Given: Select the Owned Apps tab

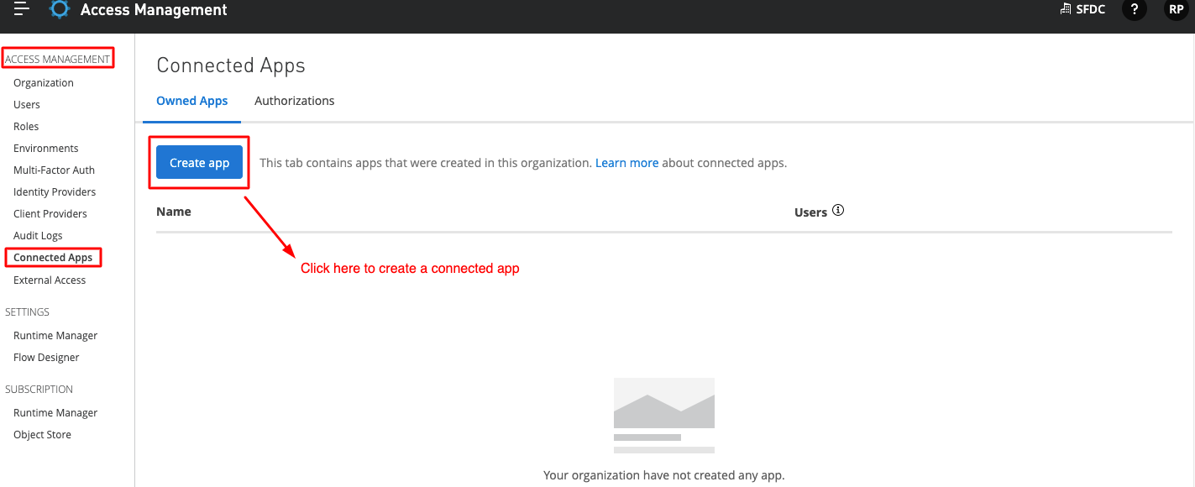Looking at the screenshot, I should pyautogui.click(x=191, y=100).
